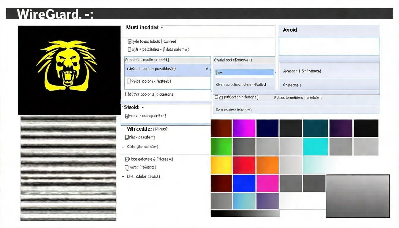This screenshot has height=228, width=399.
Task: Open the 'Avande 1 1 Stiundnog' row
Action: [x=329, y=71]
